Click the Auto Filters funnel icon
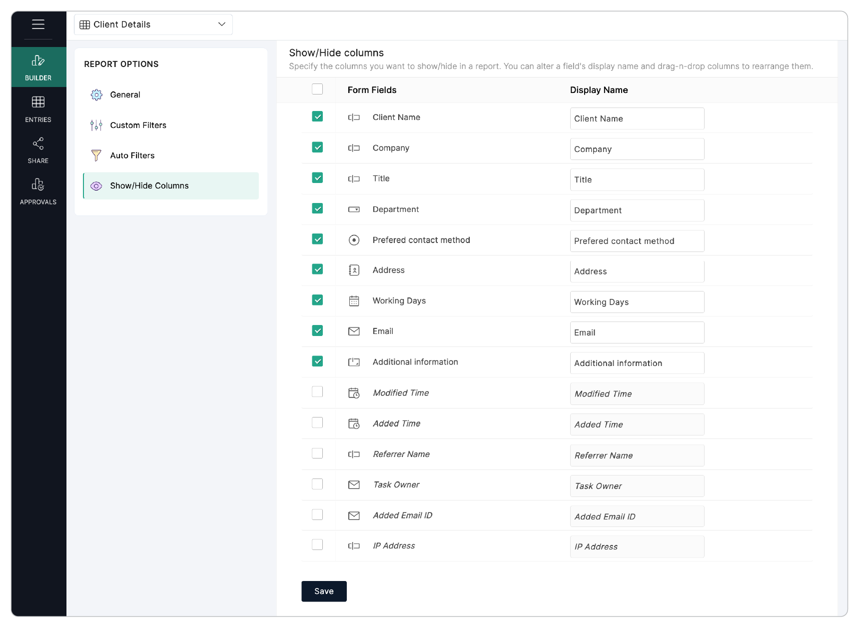859x628 pixels. (x=96, y=155)
